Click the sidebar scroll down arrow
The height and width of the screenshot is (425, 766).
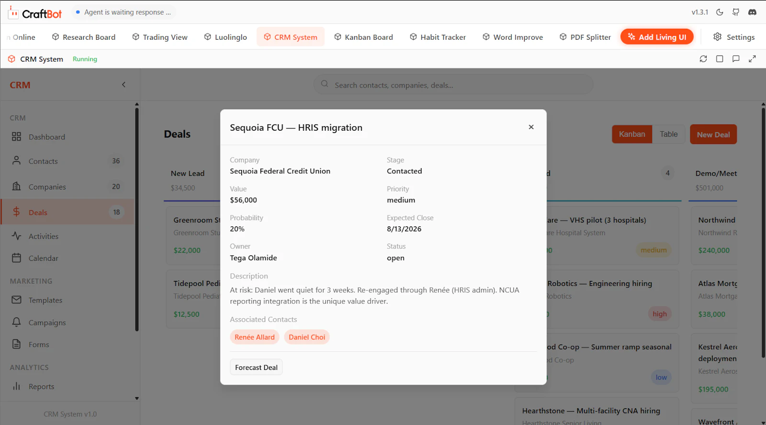coord(137,398)
